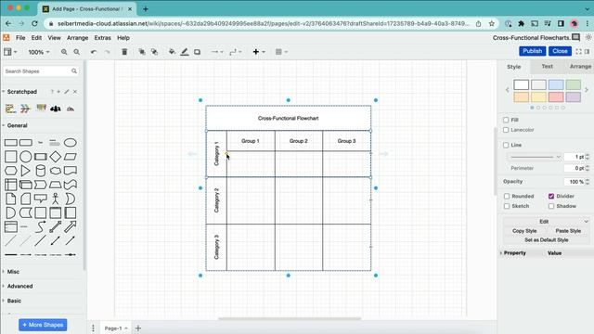Edit the scratchpad with pencil icon
The width and height of the screenshot is (594, 334).
(x=67, y=92)
